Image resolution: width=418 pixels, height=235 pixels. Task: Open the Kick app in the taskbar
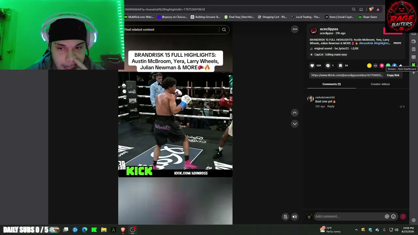(x=94, y=230)
